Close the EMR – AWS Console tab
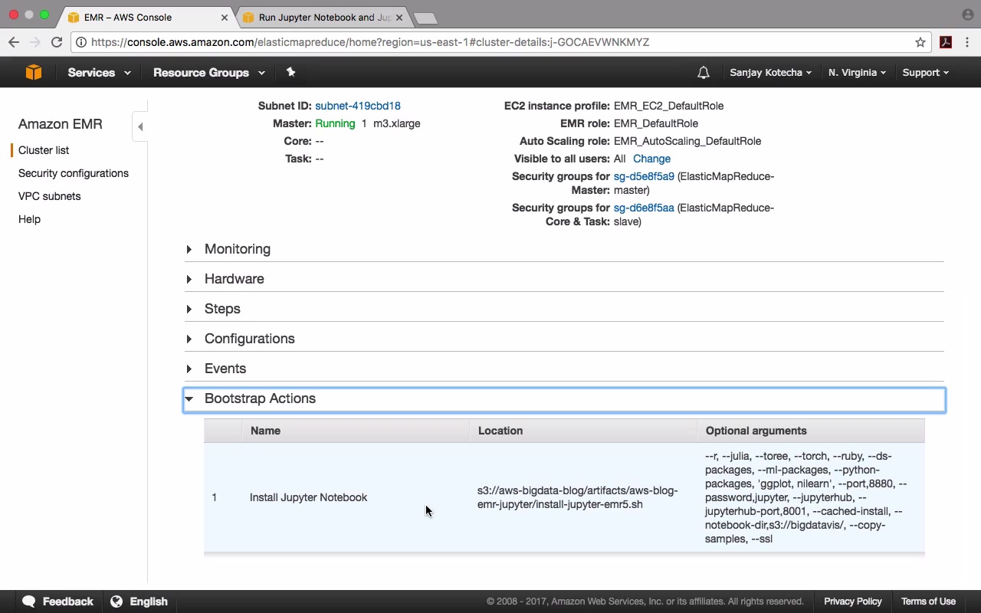 point(225,17)
